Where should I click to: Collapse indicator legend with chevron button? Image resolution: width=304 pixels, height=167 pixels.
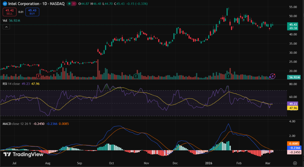[6, 27]
